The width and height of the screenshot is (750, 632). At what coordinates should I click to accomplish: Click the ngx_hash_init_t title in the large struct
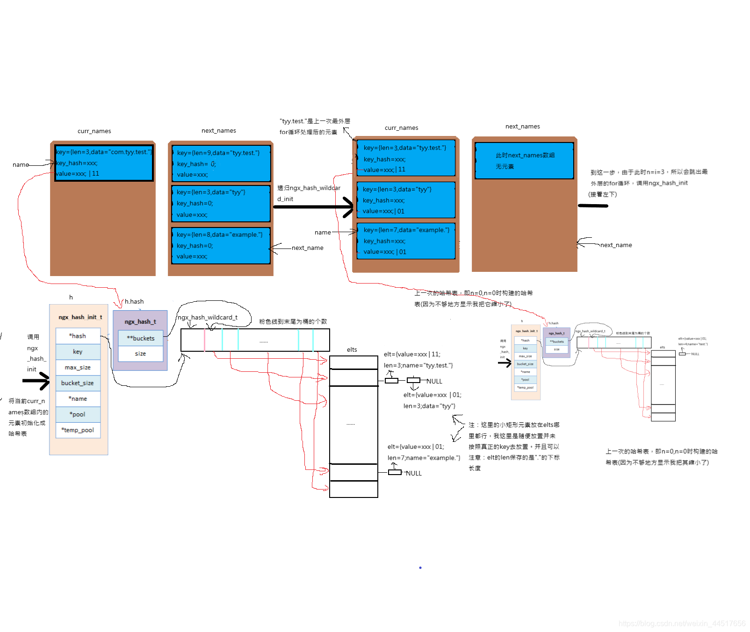point(80,317)
